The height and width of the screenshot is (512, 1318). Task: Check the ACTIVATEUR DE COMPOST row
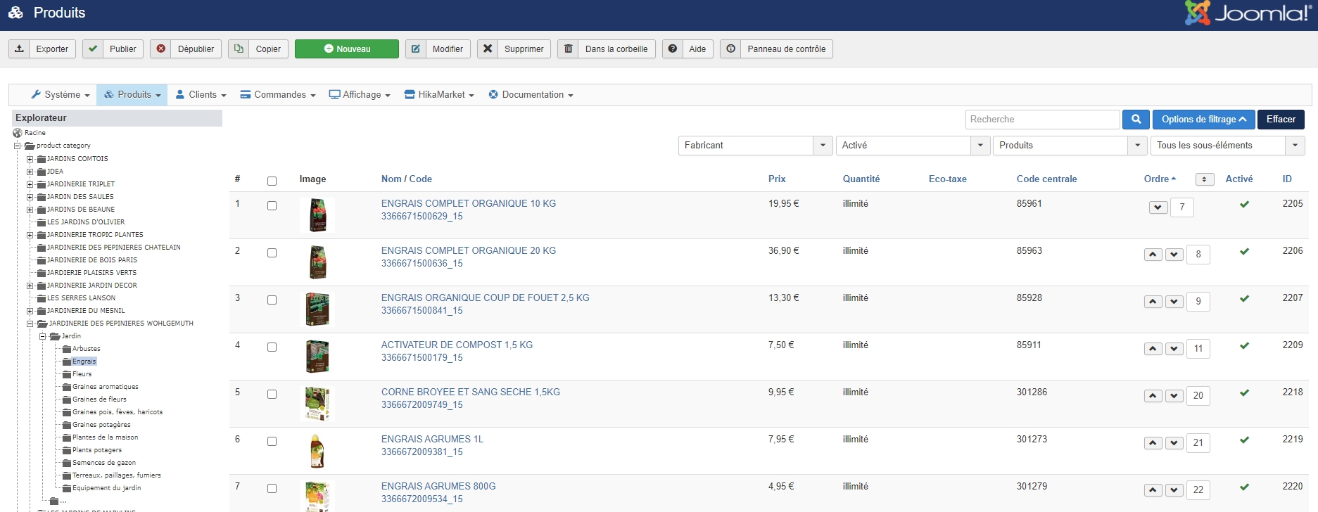pyautogui.click(x=272, y=347)
